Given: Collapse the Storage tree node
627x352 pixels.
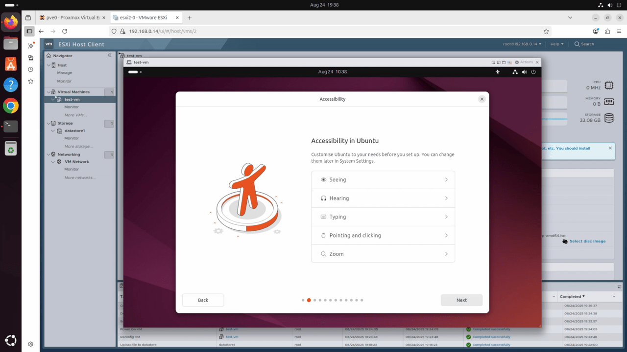Looking at the screenshot, I should (48, 123).
